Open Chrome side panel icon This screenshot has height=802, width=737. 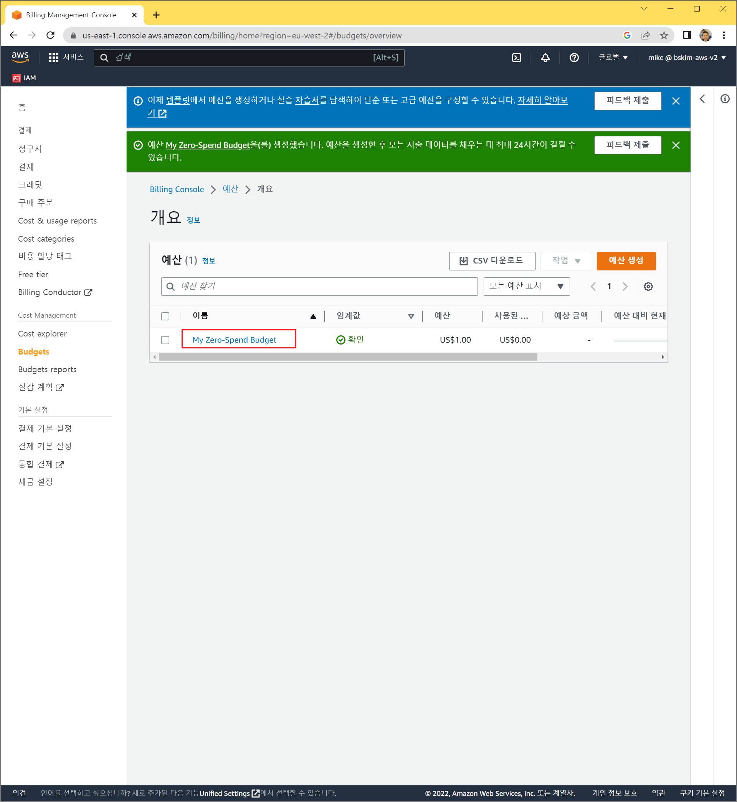(686, 35)
